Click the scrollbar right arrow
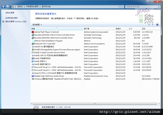 tap(159, 104)
